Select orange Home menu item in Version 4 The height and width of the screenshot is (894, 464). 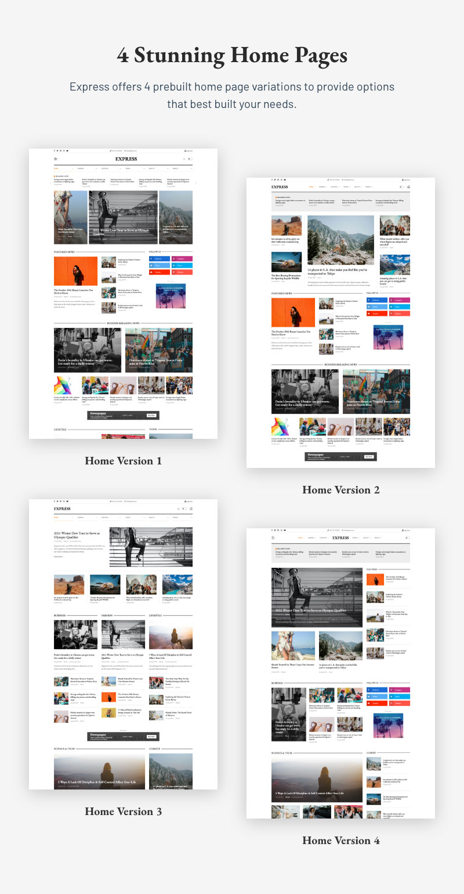click(300, 538)
